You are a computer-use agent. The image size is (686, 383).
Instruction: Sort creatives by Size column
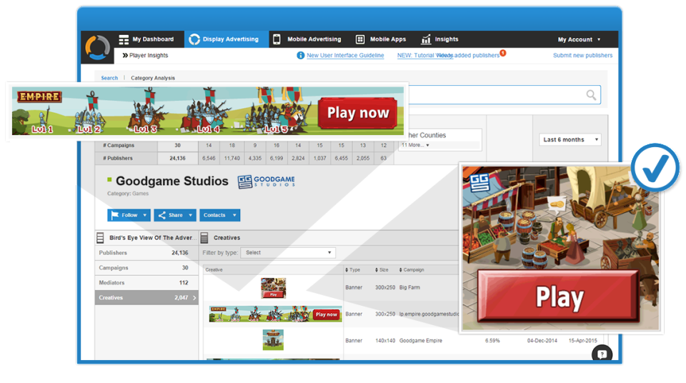(x=382, y=270)
